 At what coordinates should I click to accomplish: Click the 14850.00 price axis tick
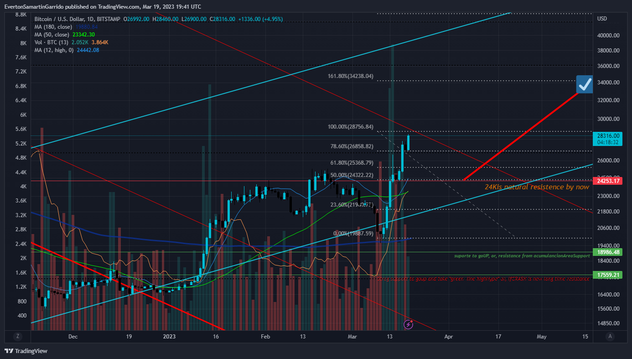click(607, 323)
